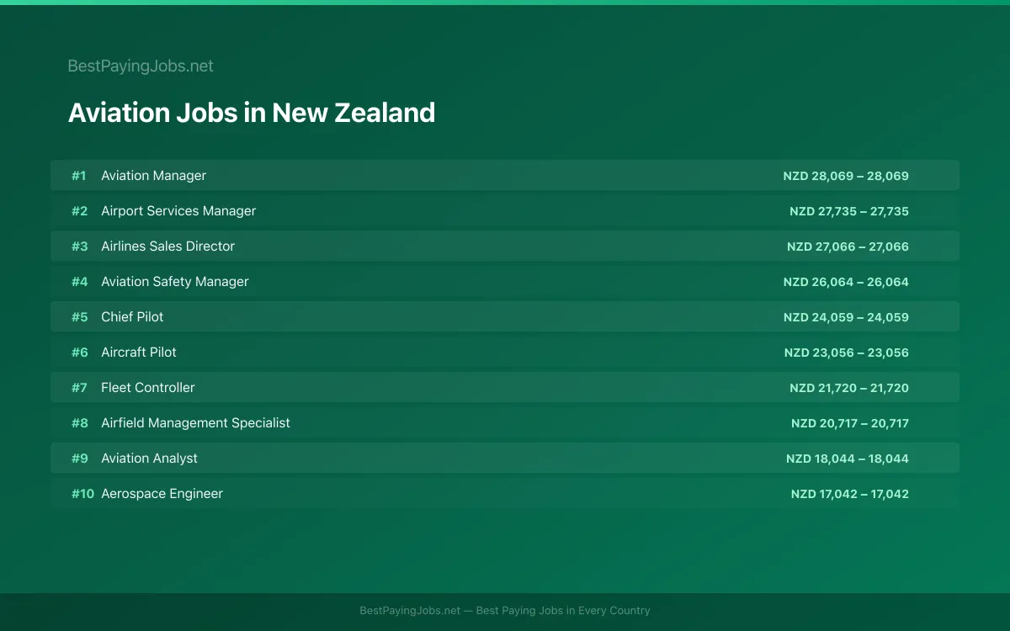Click the 'NZD 17,042 – 17,042' salary value

pyautogui.click(x=850, y=494)
